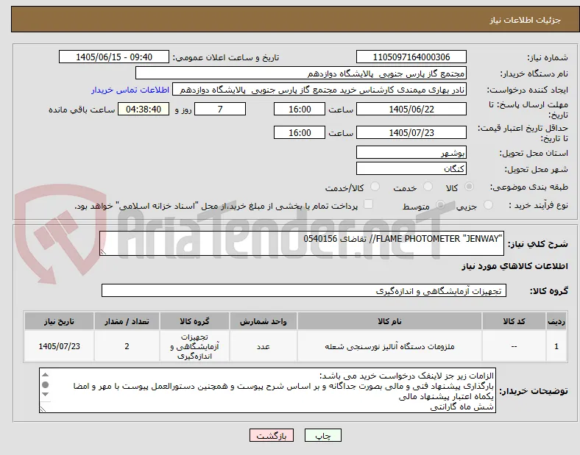Image resolution: width=580 pixels, height=455 pixels.
Task: Click the resize handle of the description box
Action: pyautogui.click(x=103, y=252)
